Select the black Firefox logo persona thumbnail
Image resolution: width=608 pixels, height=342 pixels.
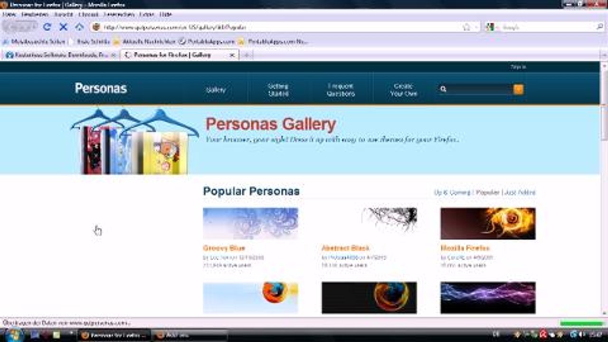pos(369,298)
